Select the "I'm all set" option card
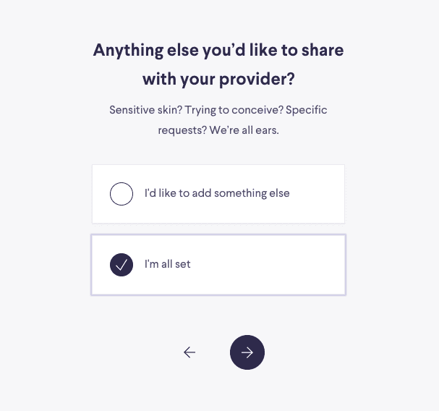The height and width of the screenshot is (411, 439). 218,265
